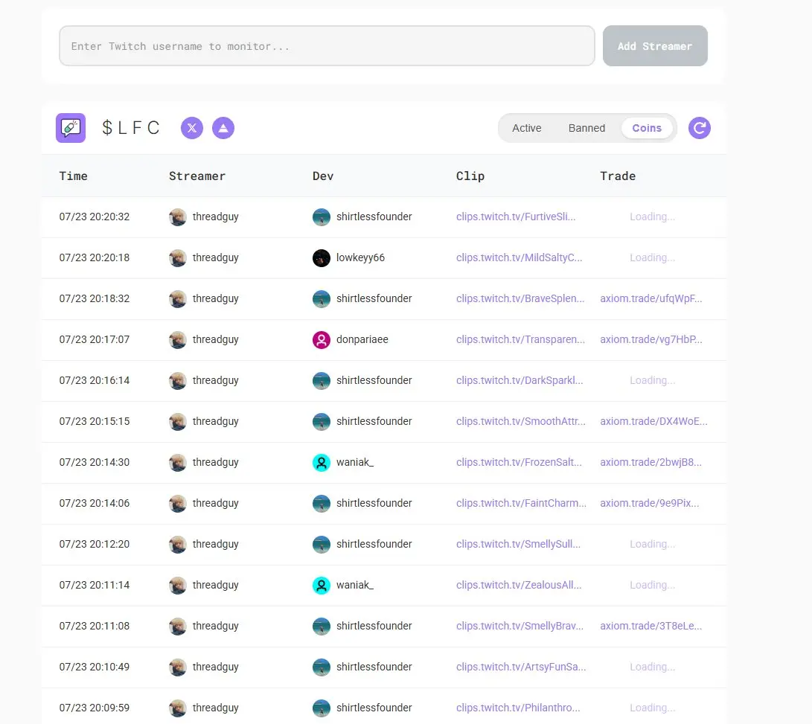Viewport: 812px width, 724px height.
Task: Click shirtlessfounder avatar in 20:16:14 row
Action: 321,381
